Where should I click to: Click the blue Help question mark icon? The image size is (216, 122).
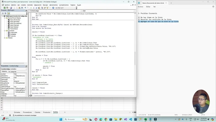click(x=53, y=8)
